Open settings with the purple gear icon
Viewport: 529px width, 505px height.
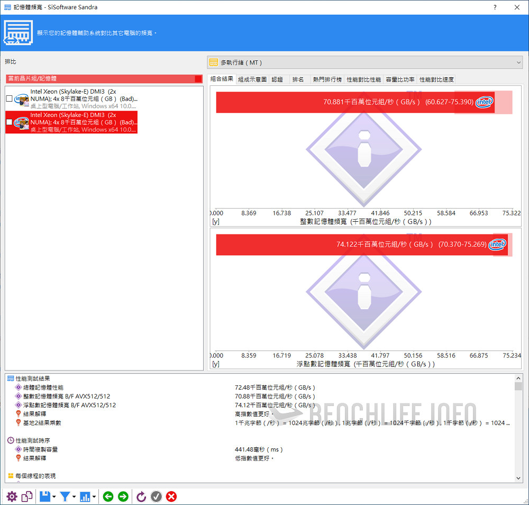point(12,497)
